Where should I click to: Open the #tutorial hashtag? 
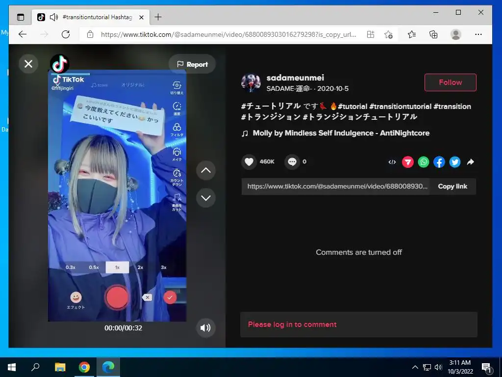352,107
